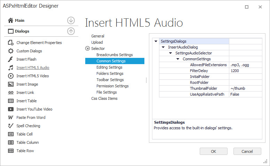Open Insert Flash settings
The image size is (270, 166).
[26, 59]
